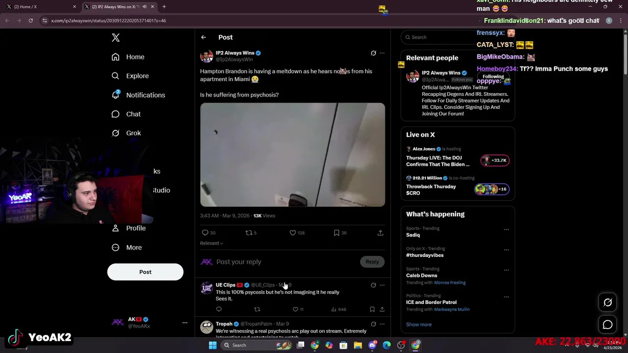Click the X logo icon
Image resolution: width=628 pixels, height=353 pixels.
click(116, 38)
